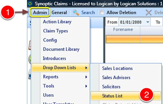
Task: Open the General menu
Action: click(x=59, y=13)
